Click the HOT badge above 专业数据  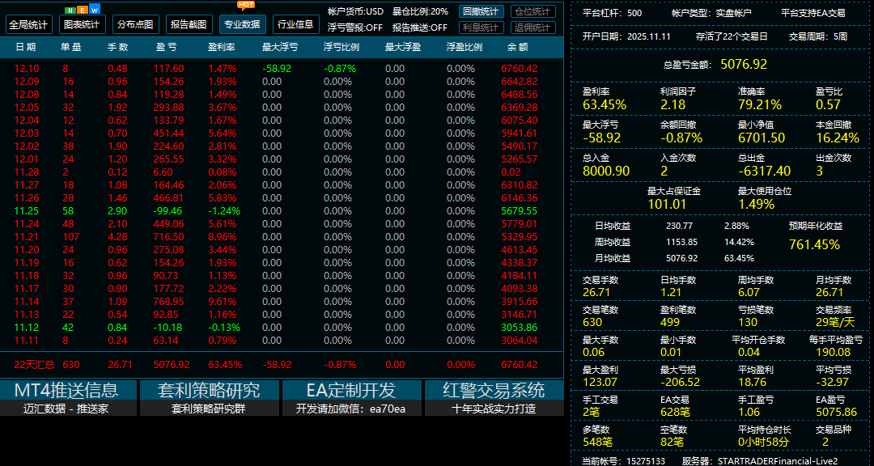246,5
